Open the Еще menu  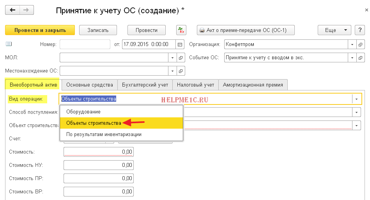(x=335, y=30)
